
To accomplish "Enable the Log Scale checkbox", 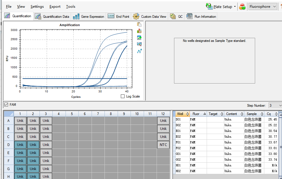I will [x=123, y=96].
